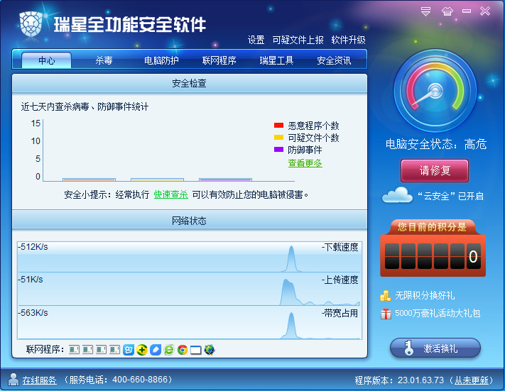
Task: Click the 从未更新 link next to version
Action: (473, 380)
